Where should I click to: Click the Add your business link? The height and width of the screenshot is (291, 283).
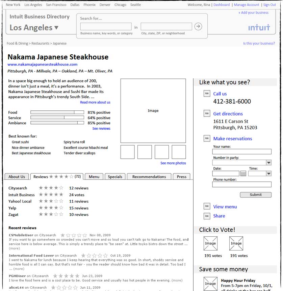[254, 12]
